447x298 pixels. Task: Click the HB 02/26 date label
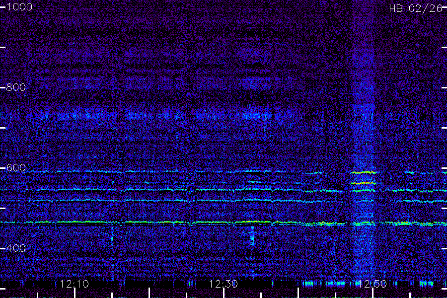point(415,8)
